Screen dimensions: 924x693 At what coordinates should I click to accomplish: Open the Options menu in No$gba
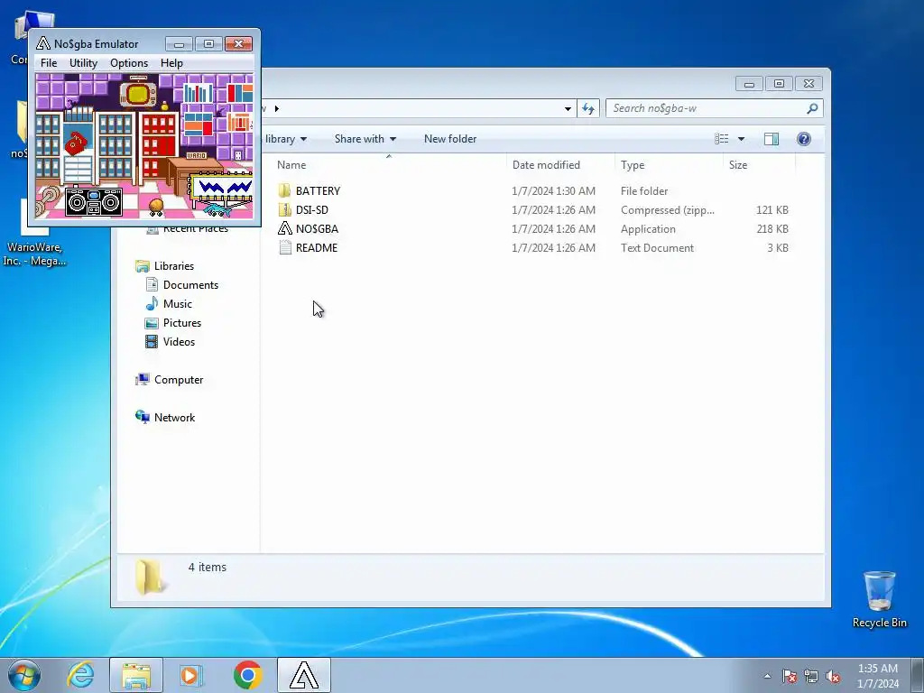pyautogui.click(x=129, y=63)
